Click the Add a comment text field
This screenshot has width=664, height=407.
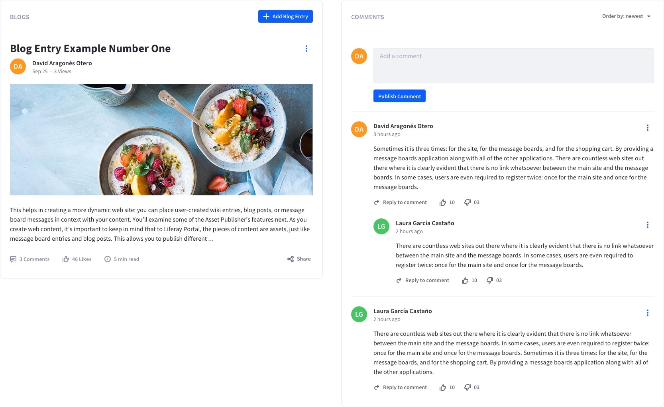click(513, 66)
